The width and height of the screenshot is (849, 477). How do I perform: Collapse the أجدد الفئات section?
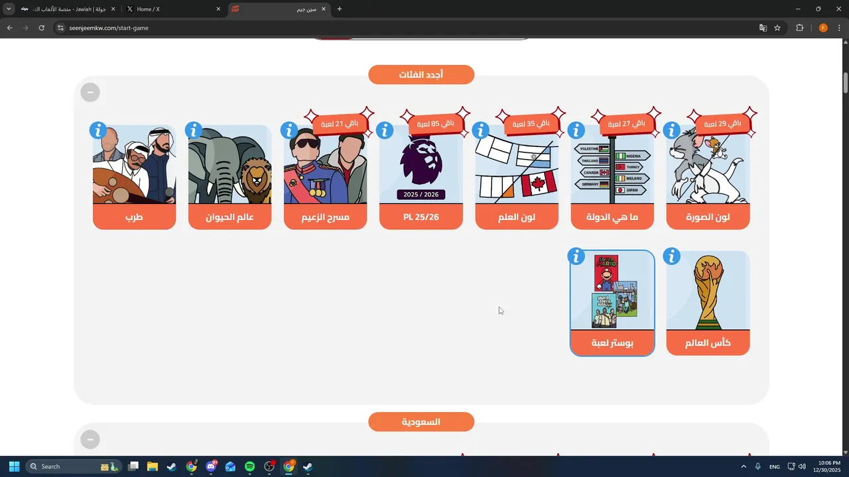(90, 92)
